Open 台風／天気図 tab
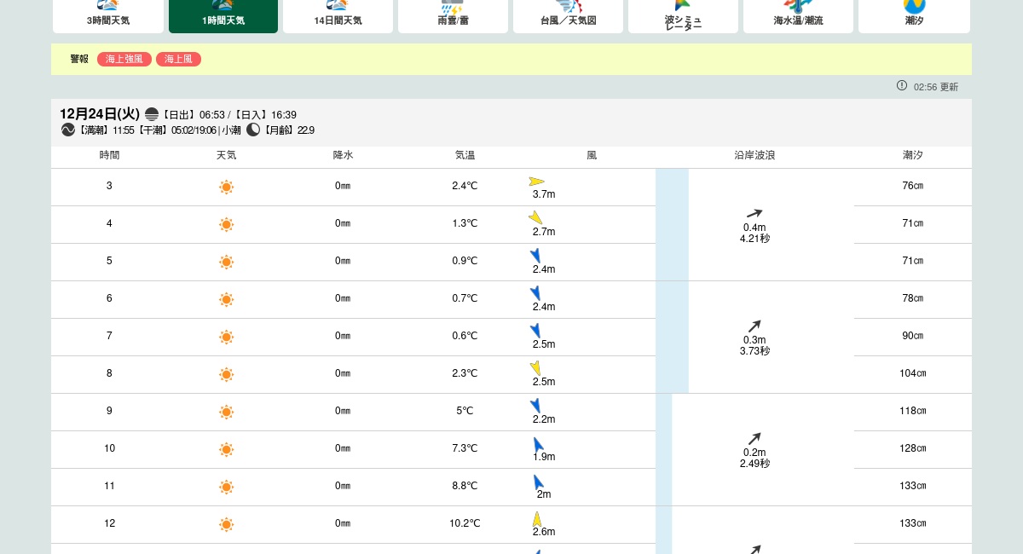 [568, 16]
